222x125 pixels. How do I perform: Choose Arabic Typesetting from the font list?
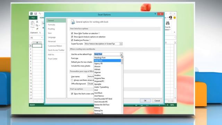(x=108, y=87)
